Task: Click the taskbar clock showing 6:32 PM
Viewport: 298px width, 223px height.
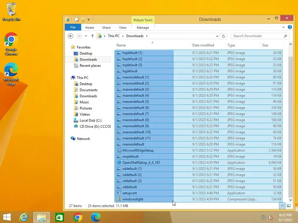Action: tap(285, 217)
